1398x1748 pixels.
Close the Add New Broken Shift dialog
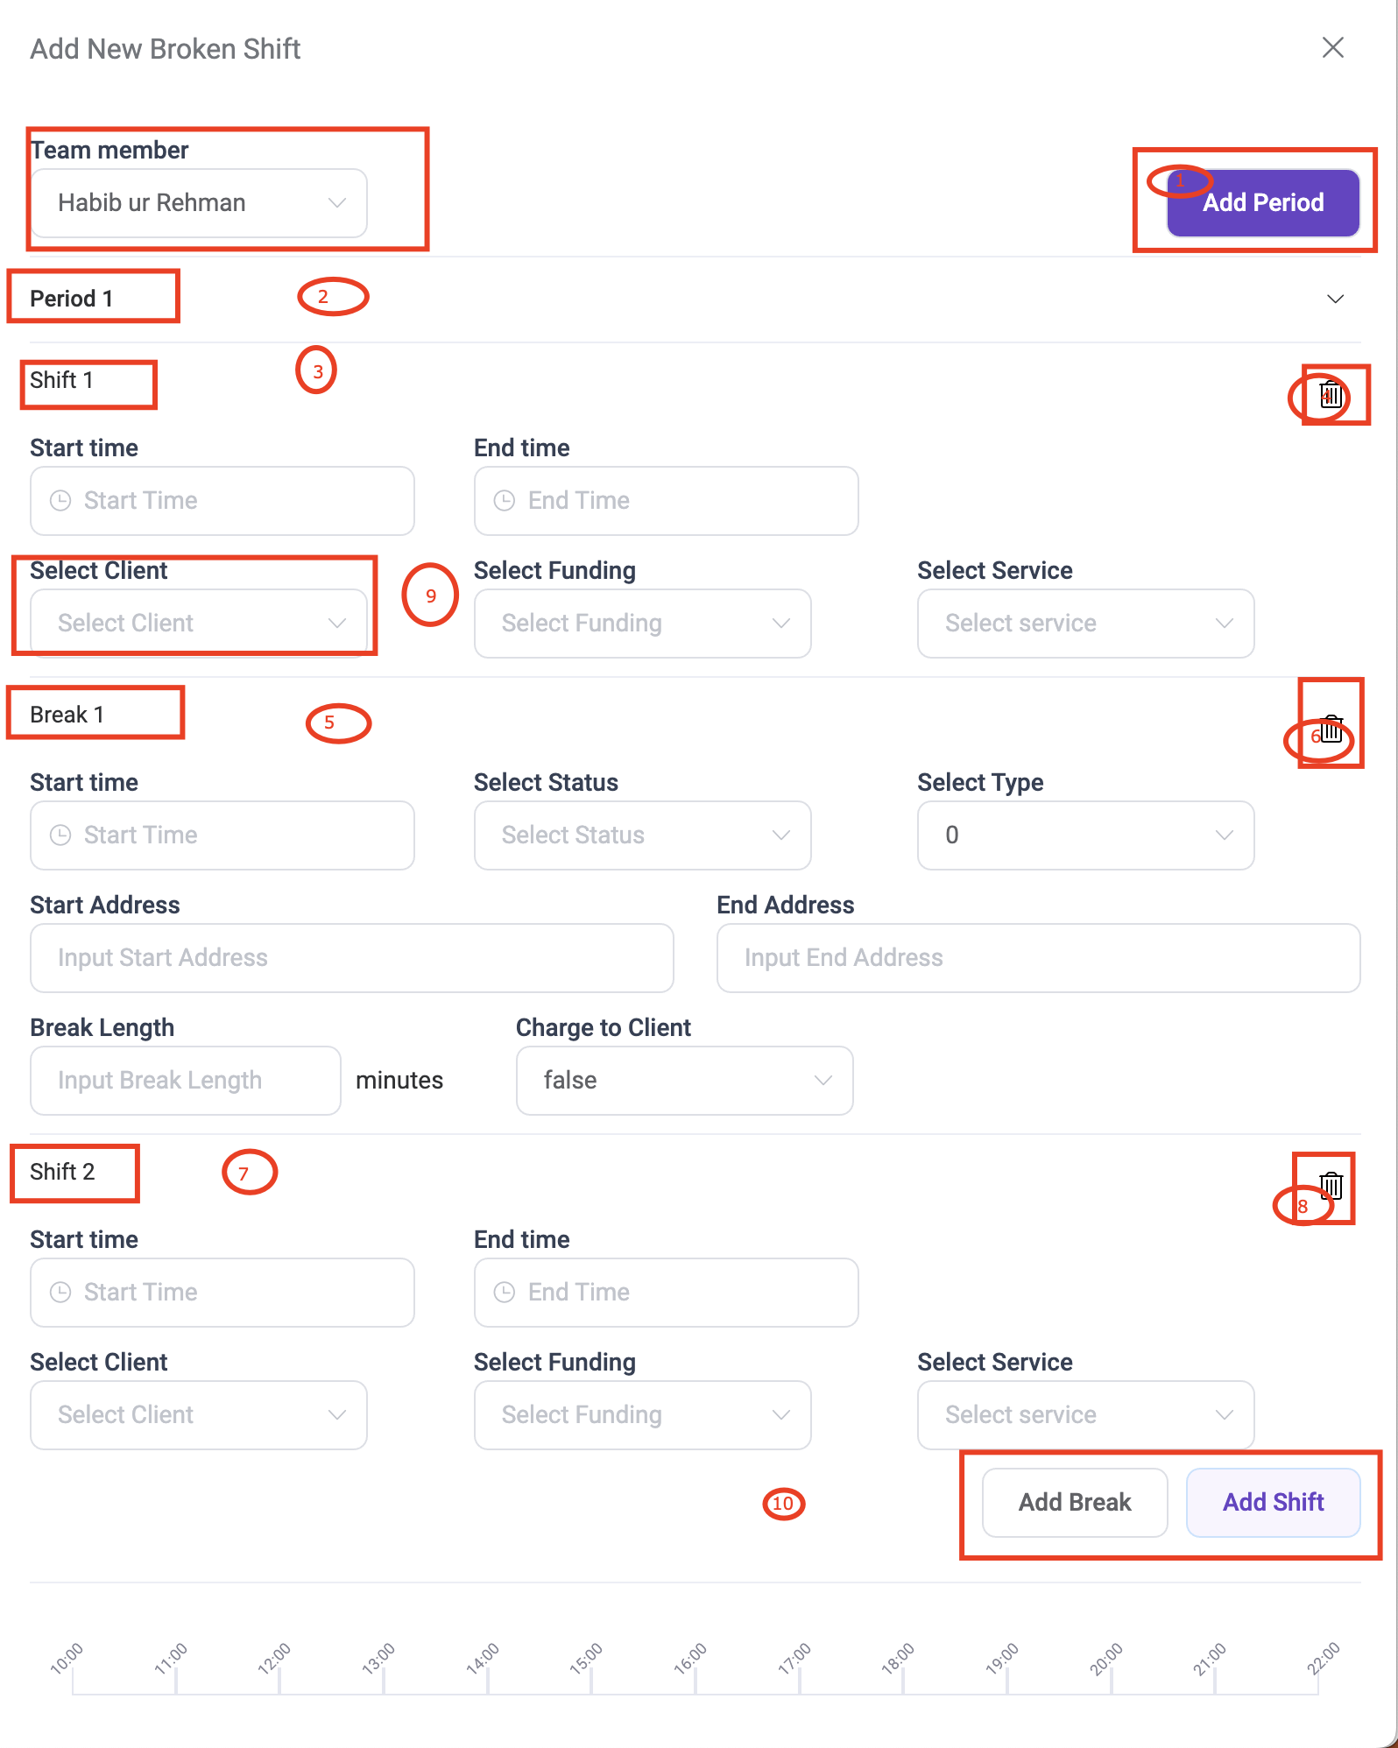[1333, 47]
